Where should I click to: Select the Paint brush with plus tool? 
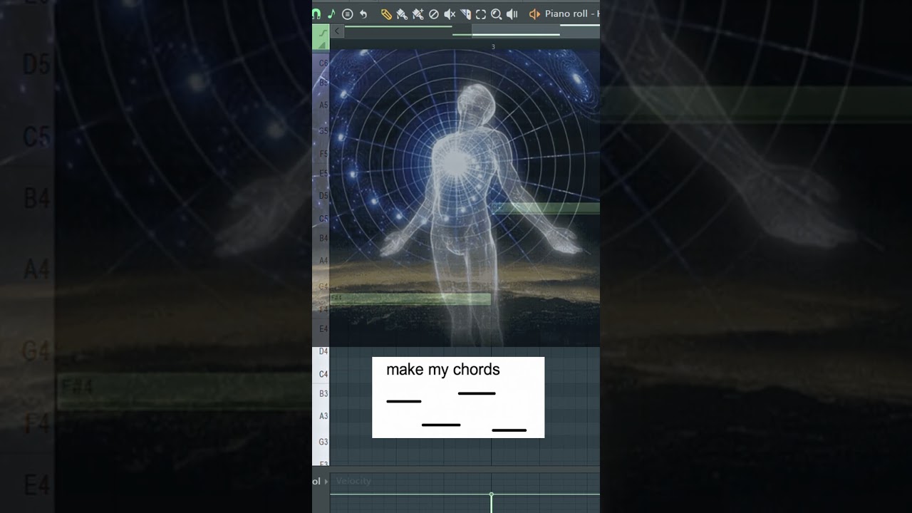418,14
